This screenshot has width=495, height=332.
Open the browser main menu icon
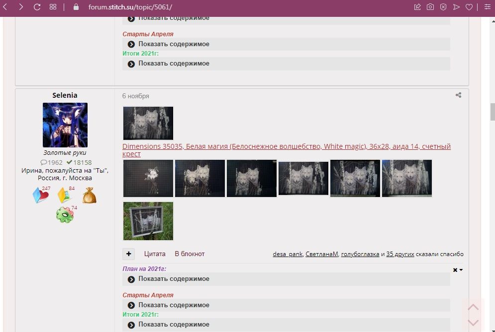click(x=487, y=7)
